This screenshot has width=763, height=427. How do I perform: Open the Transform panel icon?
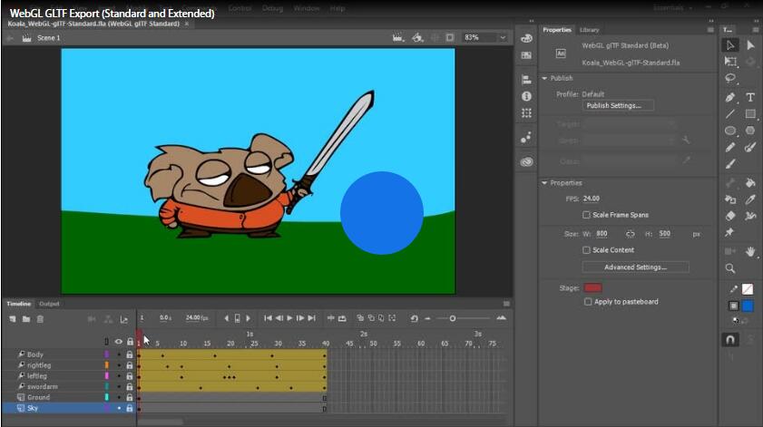click(x=526, y=112)
